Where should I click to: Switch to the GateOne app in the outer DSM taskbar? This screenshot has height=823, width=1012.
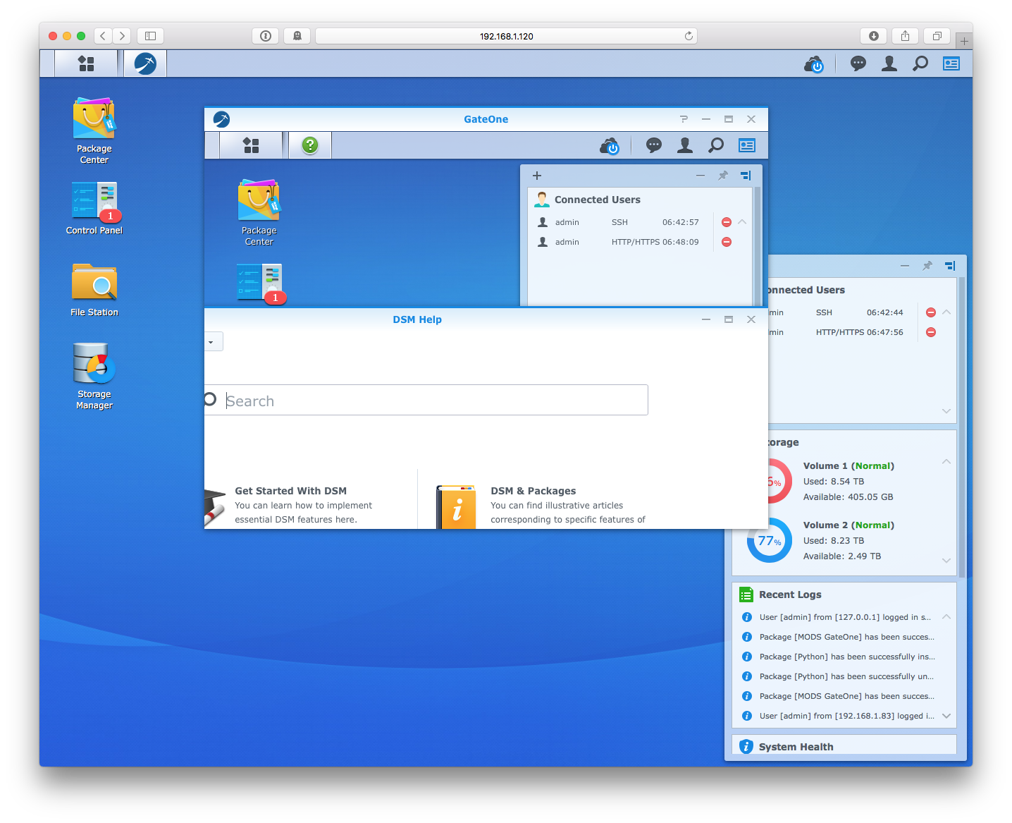click(145, 63)
